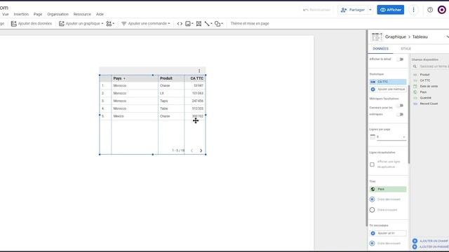Click the Table product cell
The image size is (449, 252).
tap(164, 108)
